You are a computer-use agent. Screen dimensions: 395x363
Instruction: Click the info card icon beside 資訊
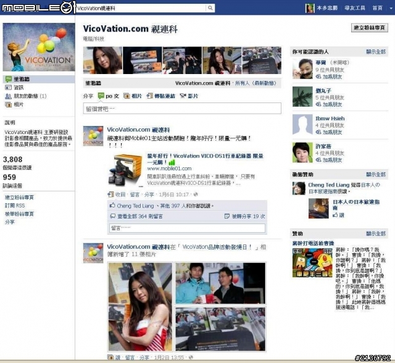8,88
